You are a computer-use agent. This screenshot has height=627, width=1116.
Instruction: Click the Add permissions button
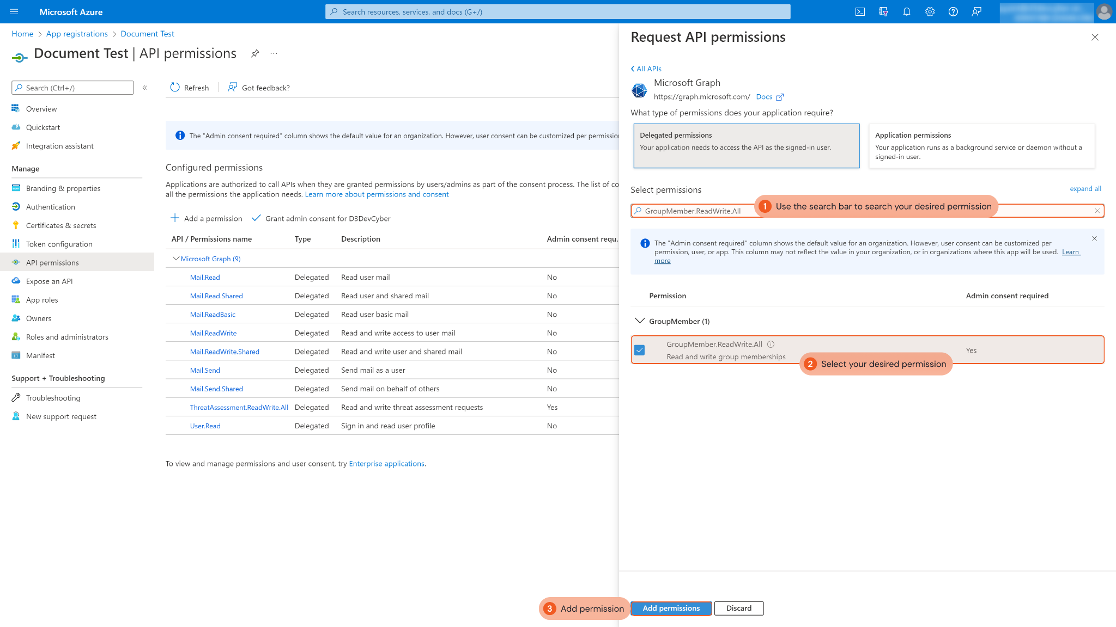[x=671, y=608]
